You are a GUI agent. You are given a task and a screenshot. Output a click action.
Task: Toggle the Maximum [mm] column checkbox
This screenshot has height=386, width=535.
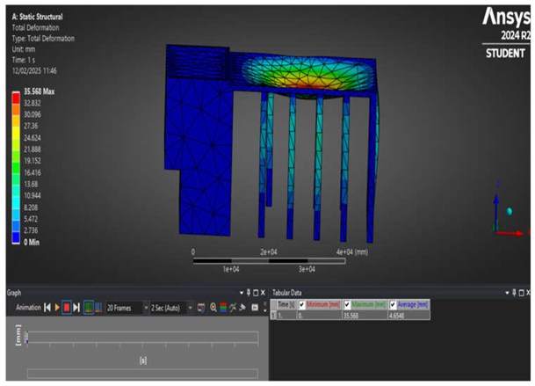[x=348, y=304]
